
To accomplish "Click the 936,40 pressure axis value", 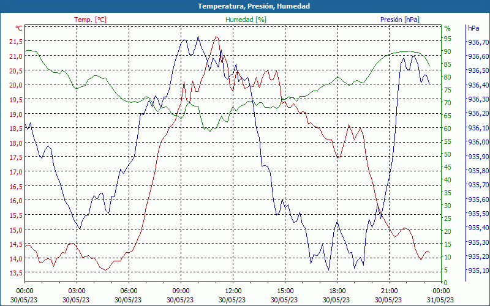I will pos(478,85).
